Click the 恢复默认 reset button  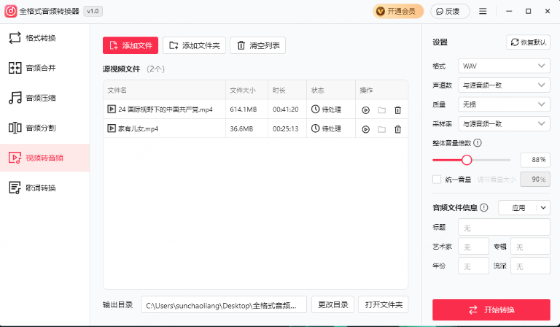pyautogui.click(x=528, y=42)
